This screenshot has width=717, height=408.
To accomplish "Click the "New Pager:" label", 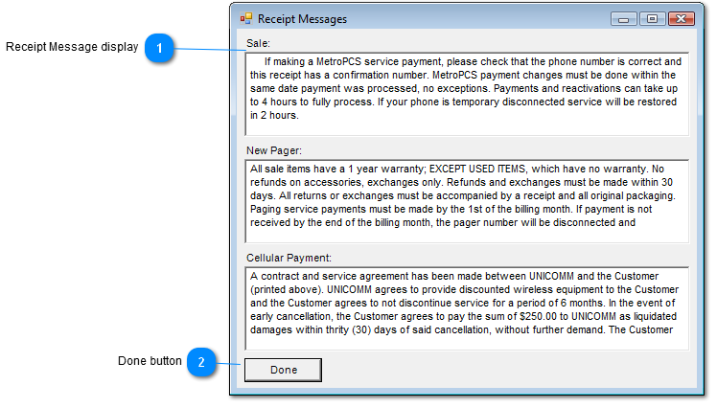I will [274, 150].
